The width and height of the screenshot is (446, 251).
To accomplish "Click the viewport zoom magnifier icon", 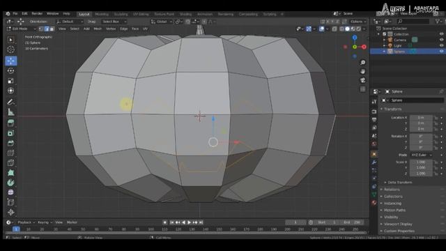I will tap(362, 63).
